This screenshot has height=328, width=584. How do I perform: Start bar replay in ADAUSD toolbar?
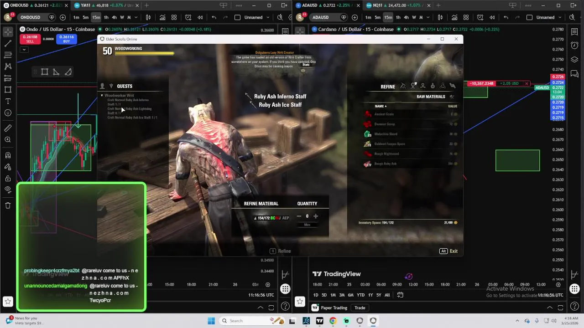(492, 17)
